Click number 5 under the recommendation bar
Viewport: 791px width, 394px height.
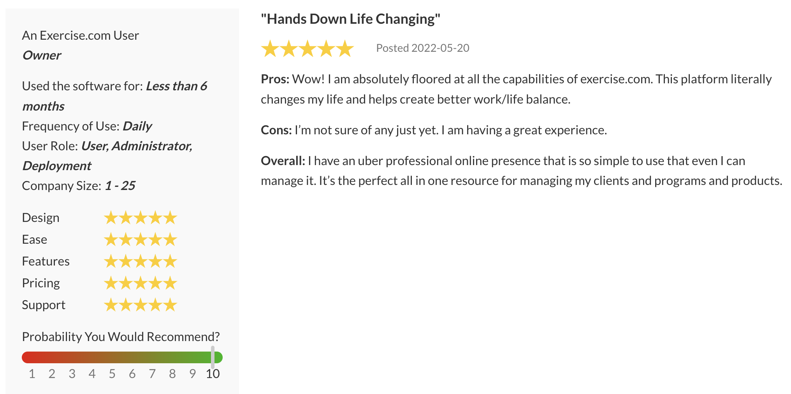point(112,374)
